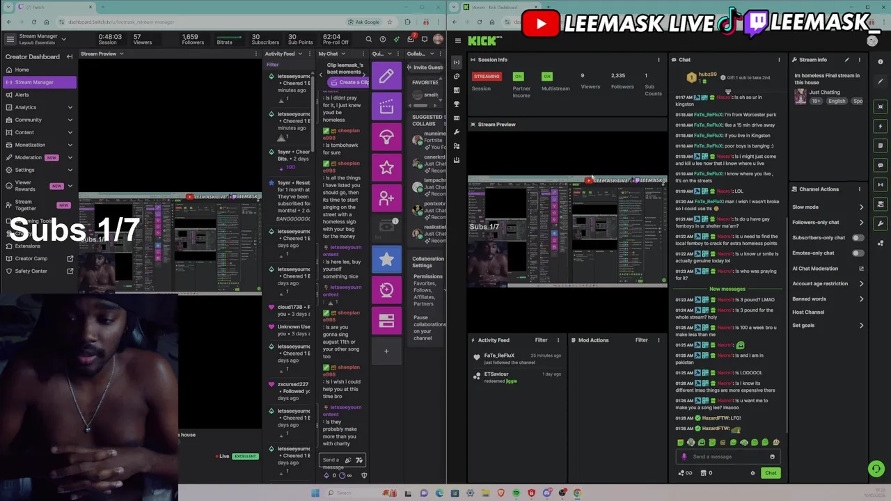Expand Moderation section in Twitch sidebar
Screen dimensions: 891x501
70,157
